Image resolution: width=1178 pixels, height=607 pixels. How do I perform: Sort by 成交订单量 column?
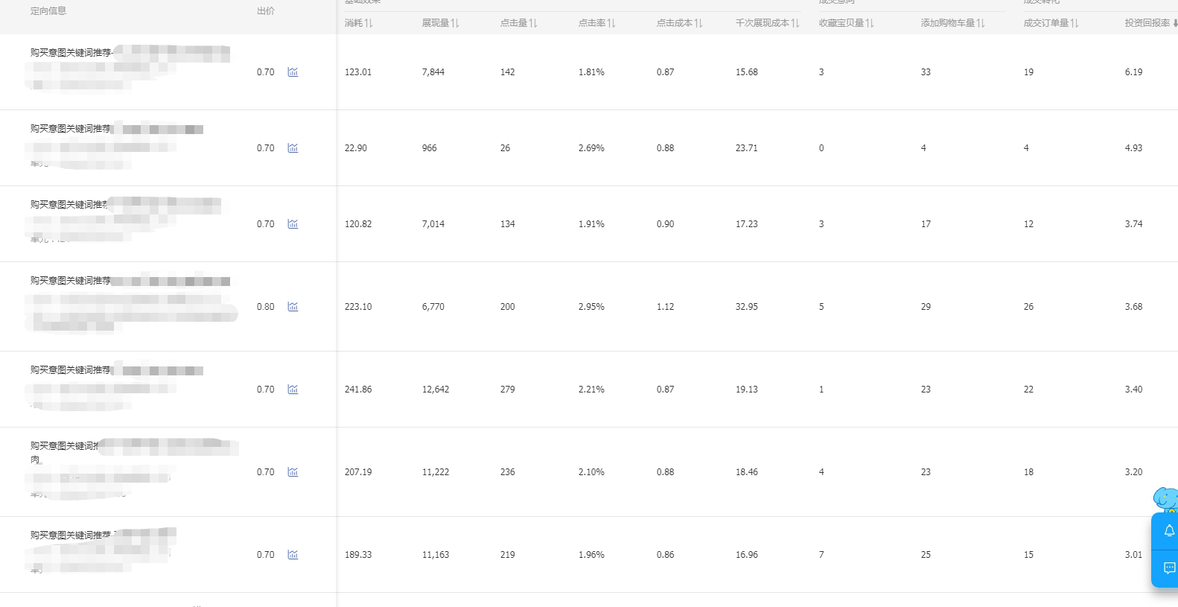1051,23
